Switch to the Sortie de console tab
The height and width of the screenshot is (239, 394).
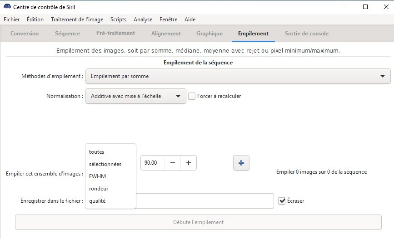point(306,34)
